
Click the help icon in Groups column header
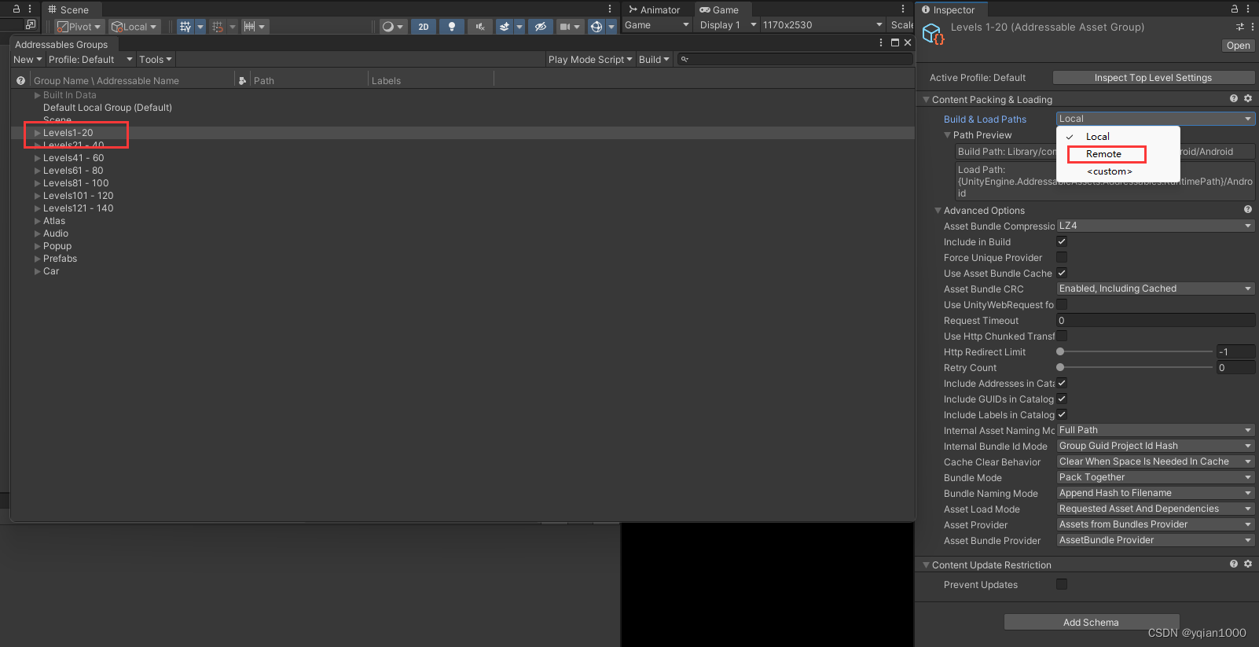coord(21,80)
